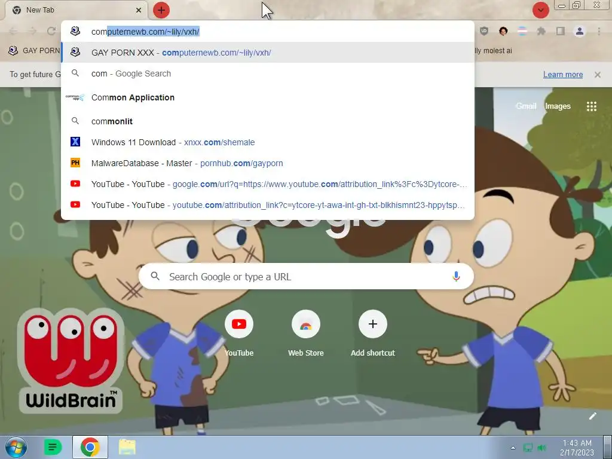
Task: Open the green document app in taskbar
Action: [53, 447]
